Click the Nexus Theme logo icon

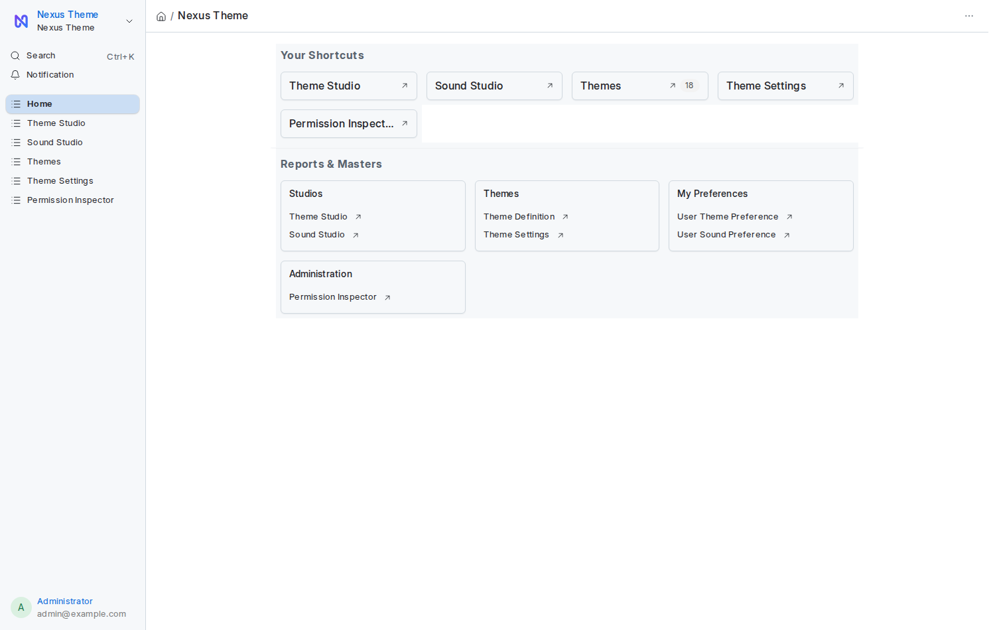pyautogui.click(x=21, y=21)
